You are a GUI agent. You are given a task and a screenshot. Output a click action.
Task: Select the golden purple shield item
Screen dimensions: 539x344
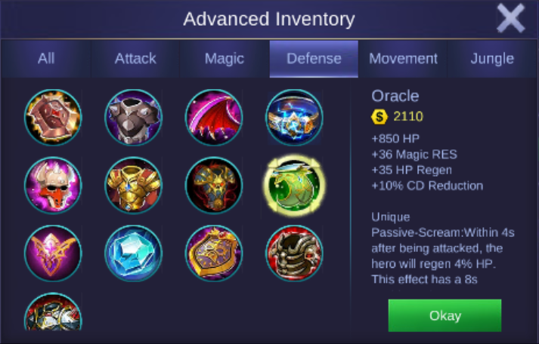[214, 253]
